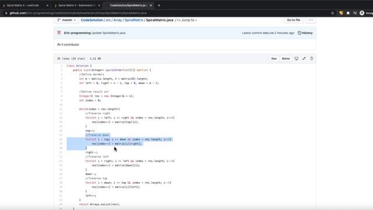The width and height of the screenshot is (373, 210).
Task: Click the 'return Arrays.asList(res);' line
Action: click(x=100, y=204)
